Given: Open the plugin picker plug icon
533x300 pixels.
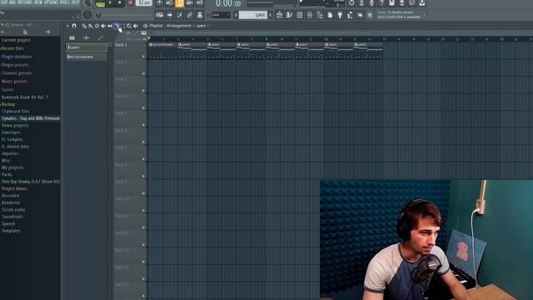Looking at the screenshot, I should click(340, 15).
